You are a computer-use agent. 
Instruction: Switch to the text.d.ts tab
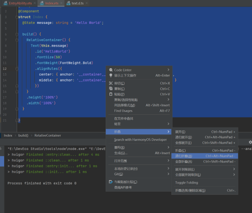pos(77,3)
